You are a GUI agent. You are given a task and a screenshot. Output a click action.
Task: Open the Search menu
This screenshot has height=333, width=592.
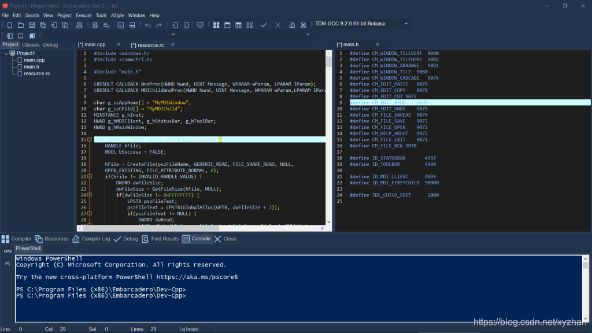pyautogui.click(x=32, y=16)
